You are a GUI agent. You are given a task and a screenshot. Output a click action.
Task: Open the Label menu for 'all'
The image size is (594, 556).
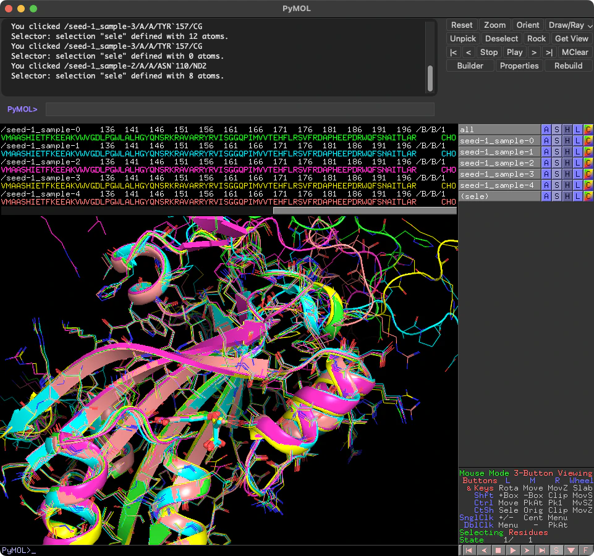pyautogui.click(x=577, y=130)
